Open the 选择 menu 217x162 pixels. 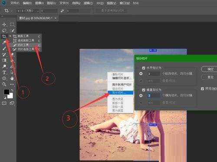pos(76,3)
